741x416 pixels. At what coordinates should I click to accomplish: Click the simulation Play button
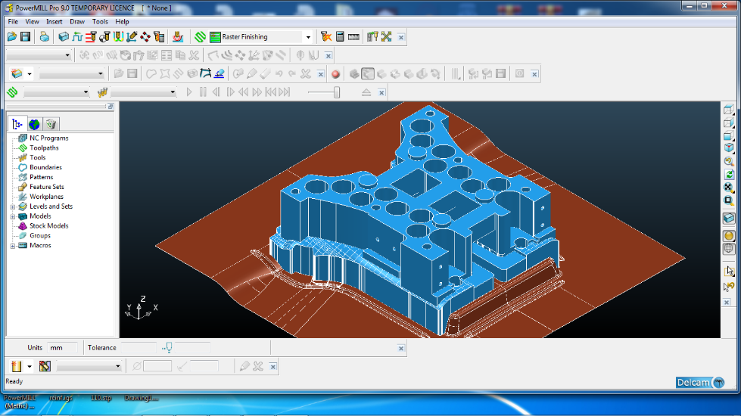coord(189,92)
